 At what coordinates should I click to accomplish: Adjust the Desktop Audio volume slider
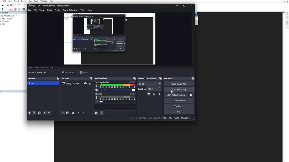[x=117, y=90]
